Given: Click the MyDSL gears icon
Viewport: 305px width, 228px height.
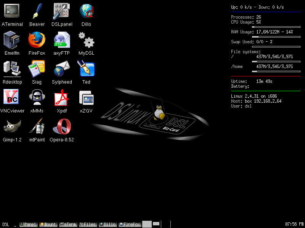Looking at the screenshot, I should coord(86,40).
